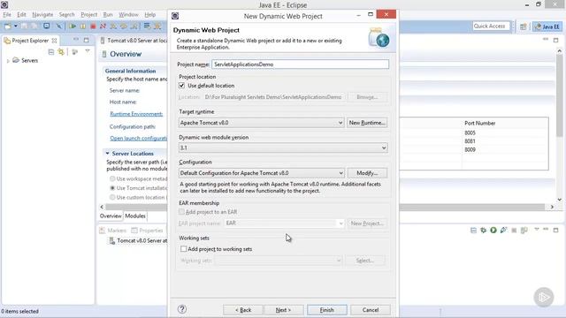Click the New wizard icon in main toolbar
The height and width of the screenshot is (318, 566).
coord(8,26)
